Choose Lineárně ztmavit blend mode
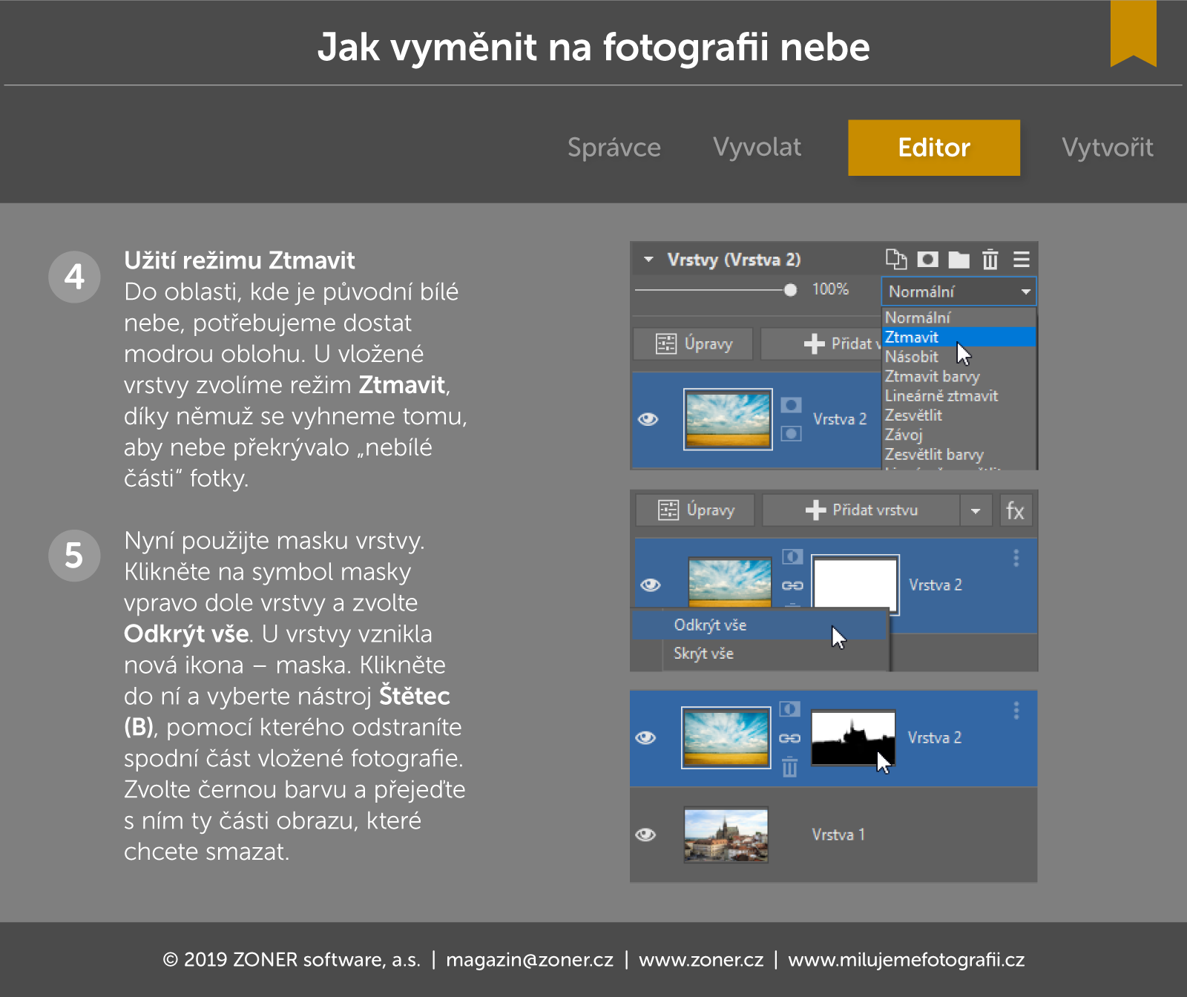1187x997 pixels. point(959,395)
